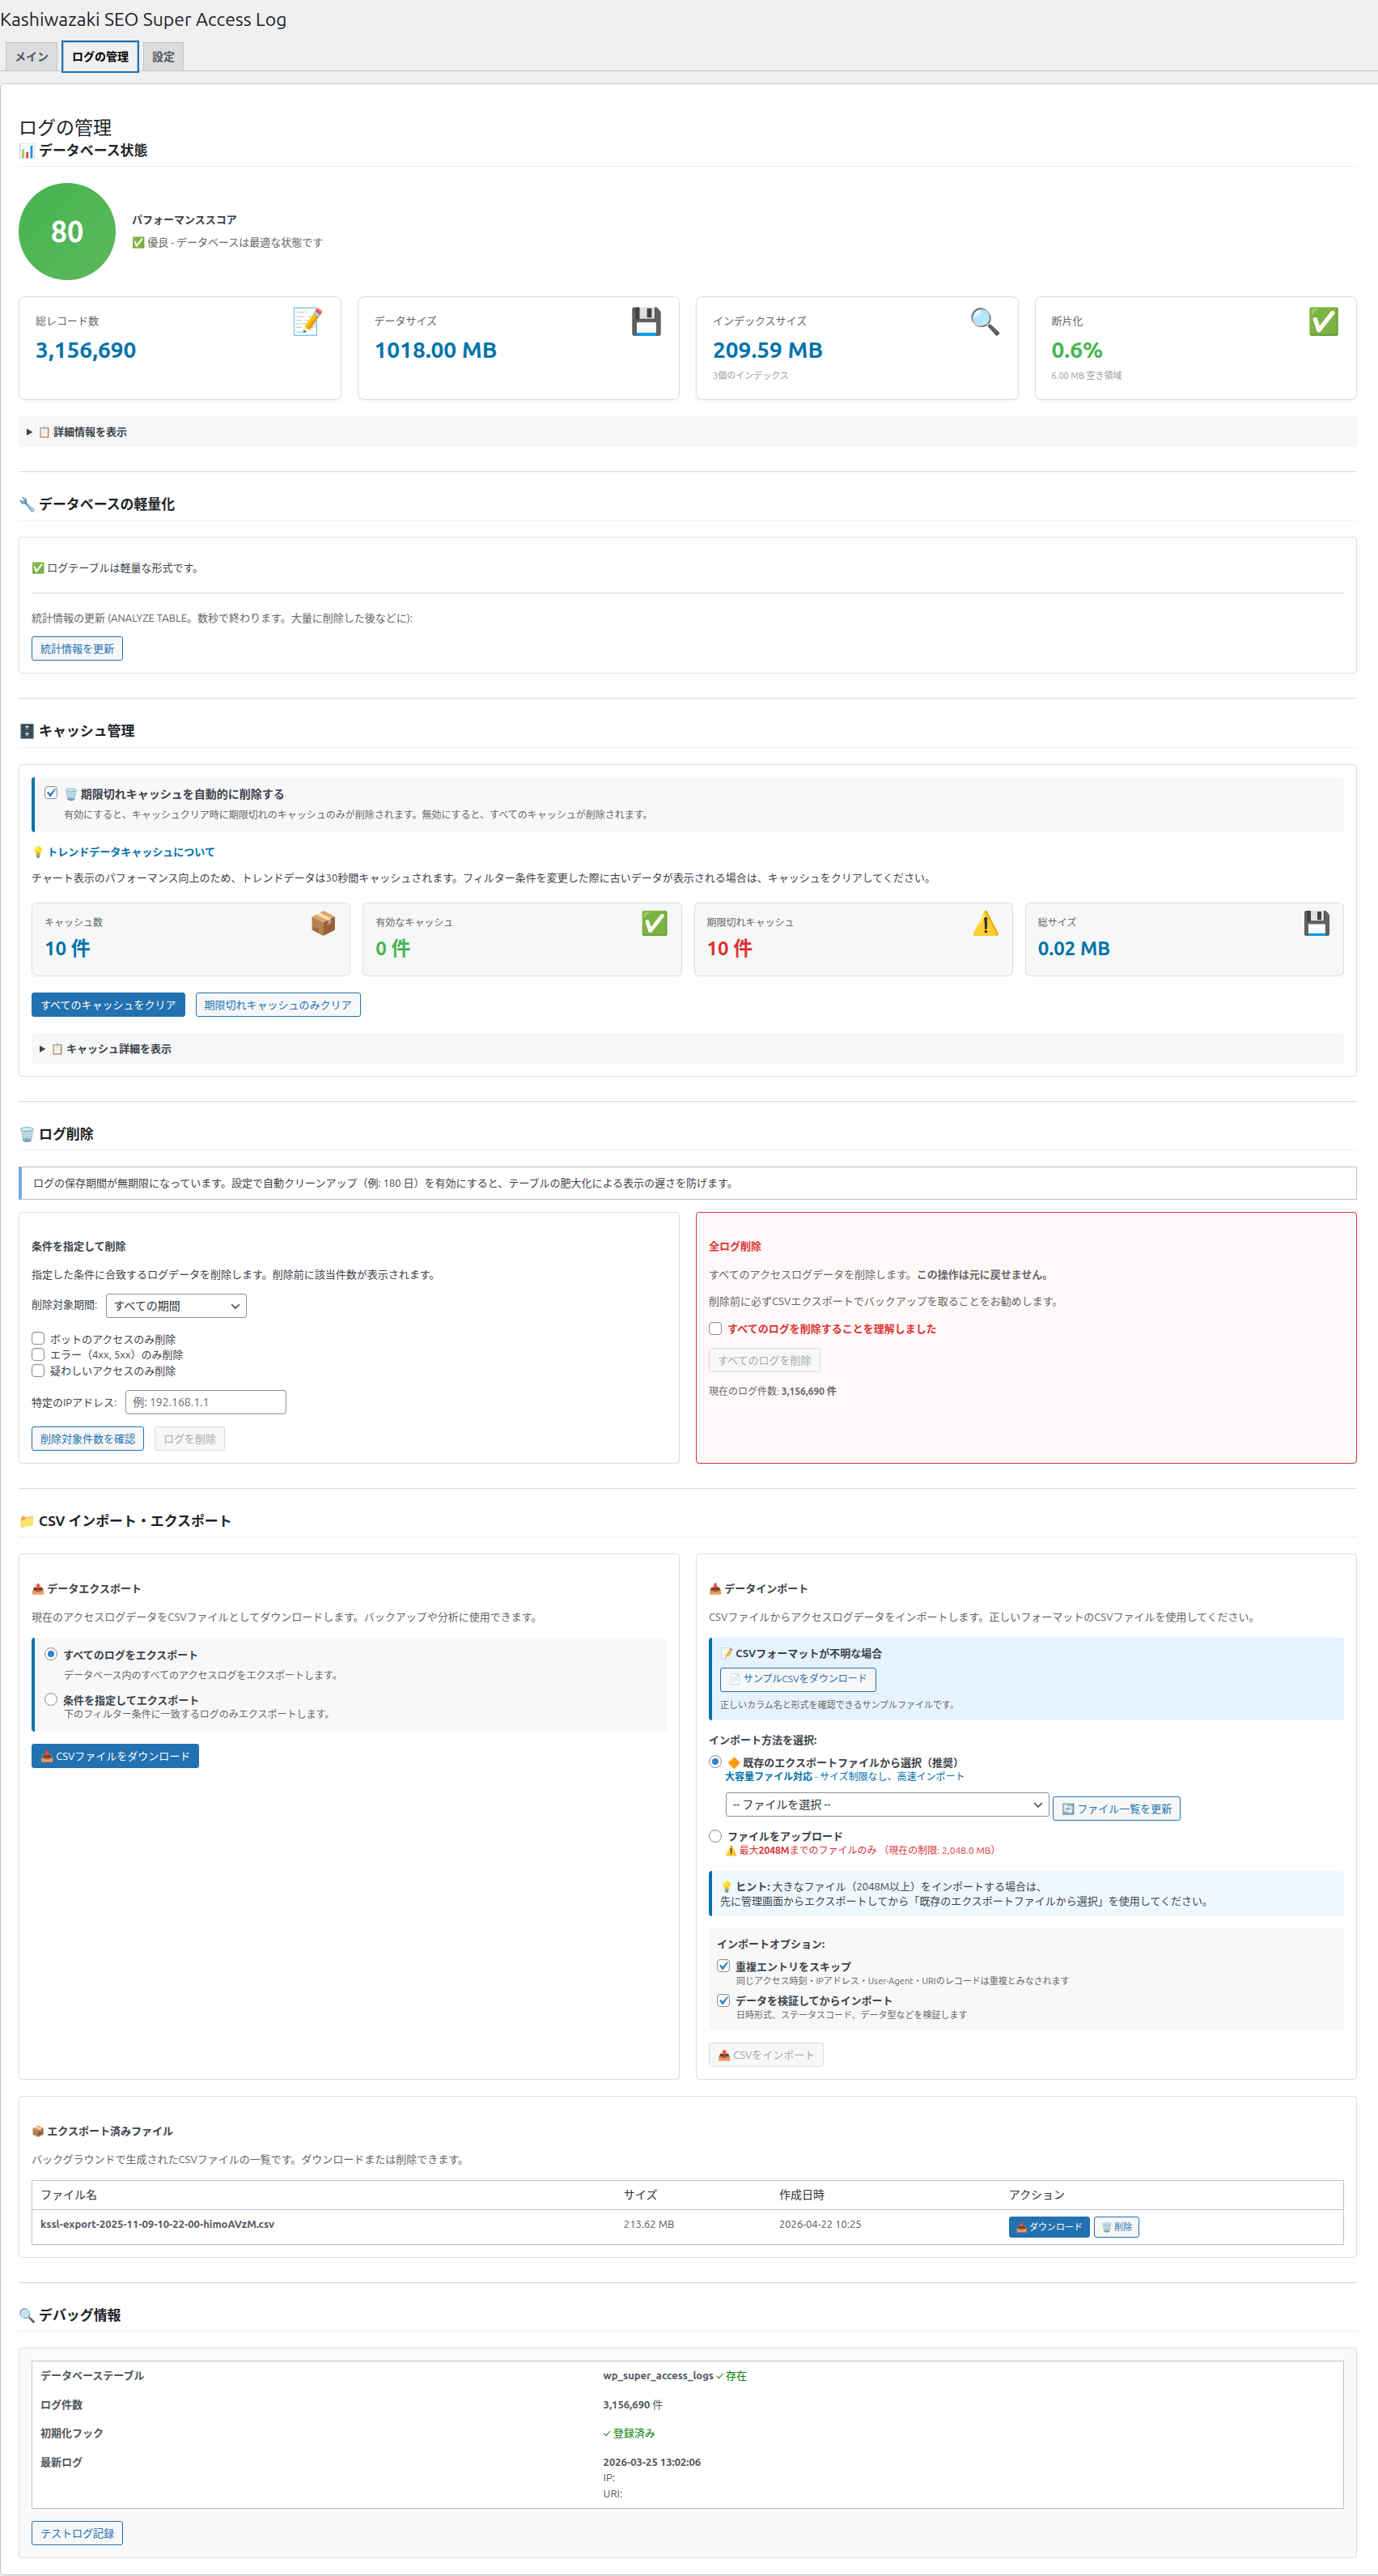Click the floppy icon on 総サイズ card
This screenshot has height=2576, width=1378.
click(x=1316, y=923)
